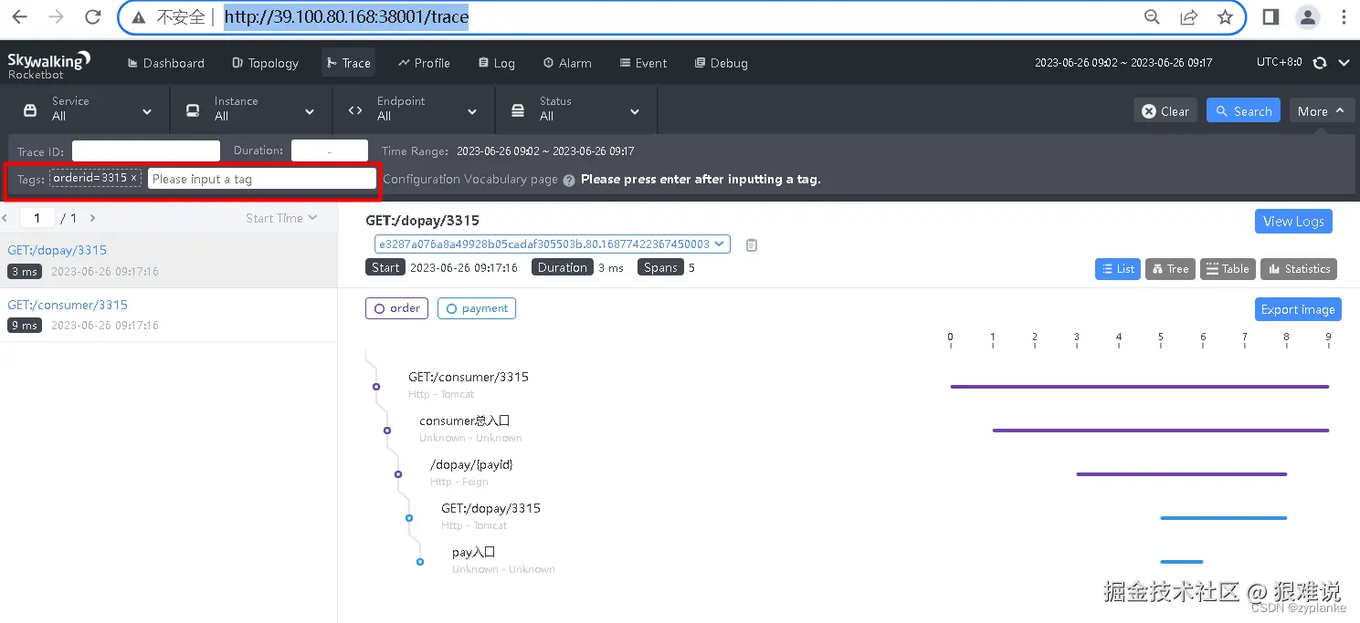Open the browser profile avatar

point(1308,17)
